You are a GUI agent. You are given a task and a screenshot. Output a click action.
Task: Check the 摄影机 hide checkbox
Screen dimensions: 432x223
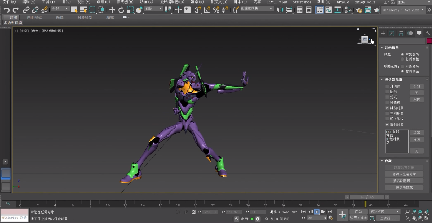coord(387,103)
